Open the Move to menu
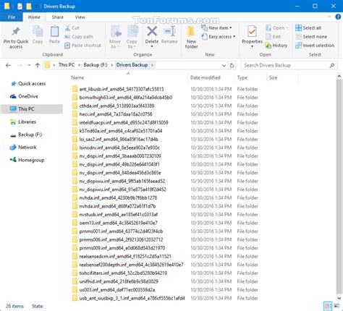343x311 pixels. (x=115, y=37)
